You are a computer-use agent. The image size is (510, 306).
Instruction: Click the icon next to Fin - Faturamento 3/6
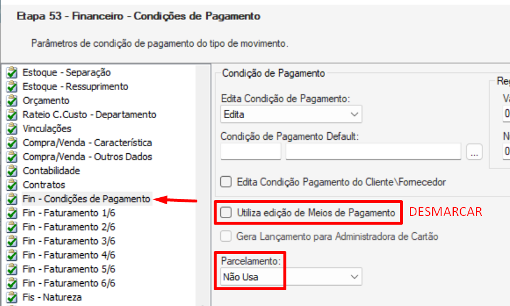(12, 240)
